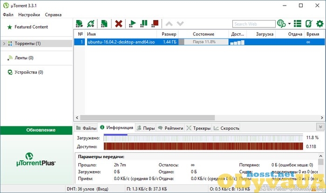Sort by the № column header
The image size is (326, 193).
(x=80, y=34)
